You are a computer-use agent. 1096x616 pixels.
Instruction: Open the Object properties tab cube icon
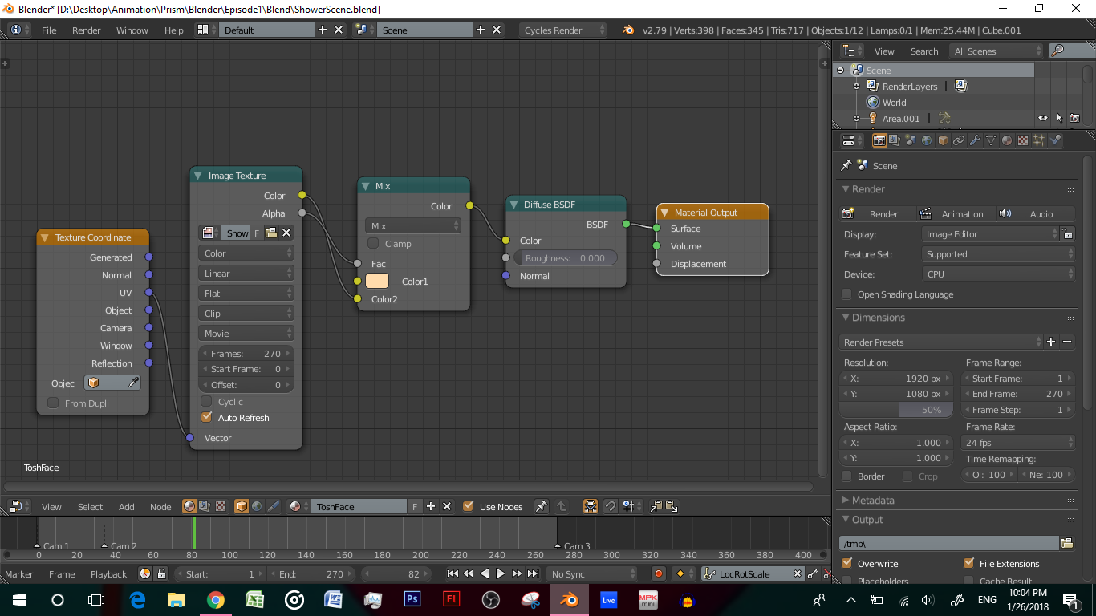click(943, 140)
